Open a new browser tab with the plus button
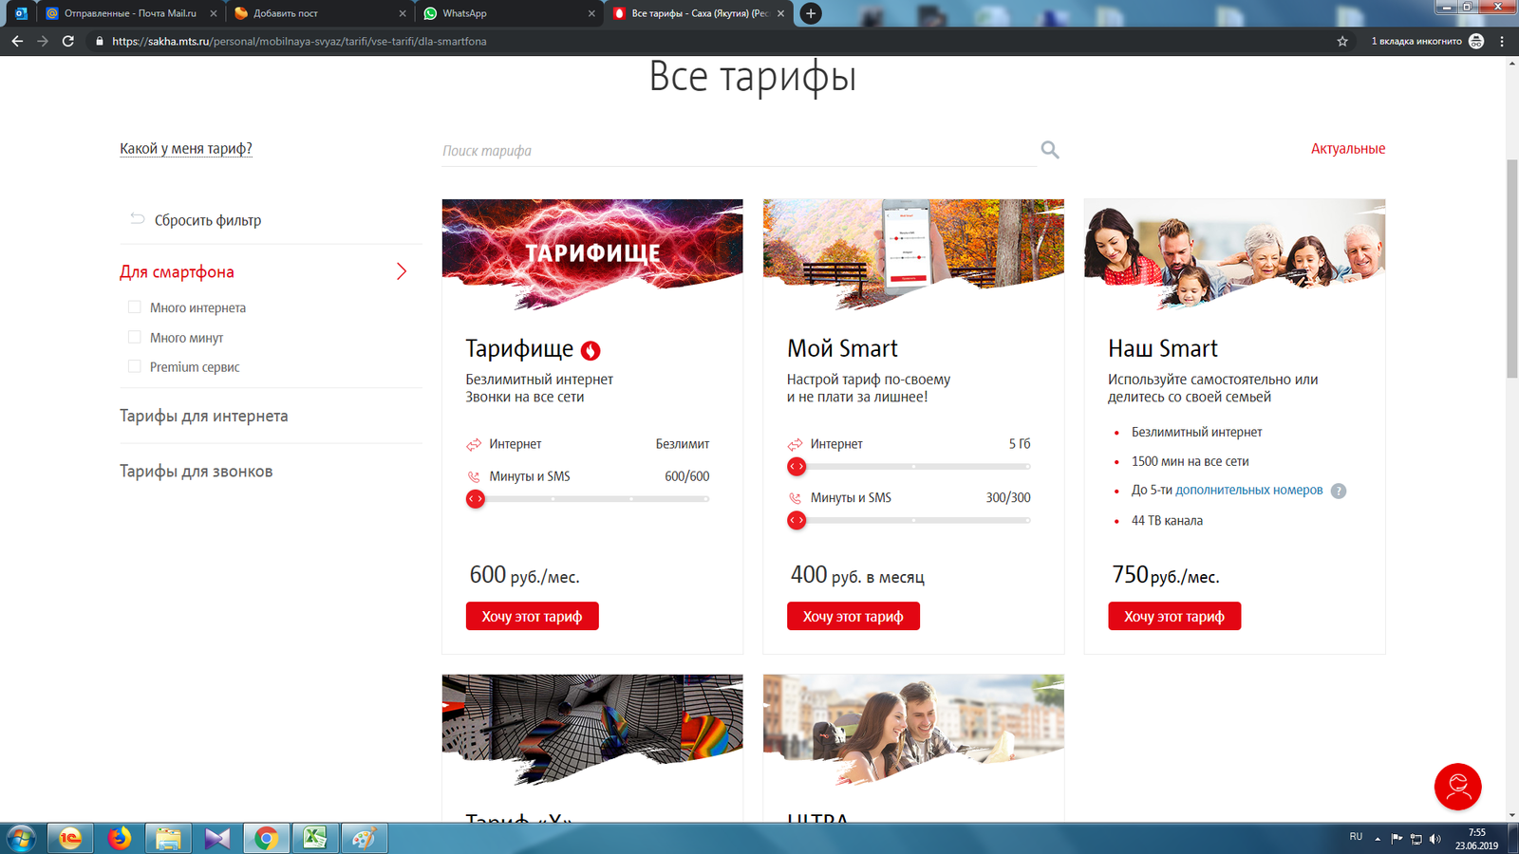The image size is (1519, 854). pyautogui.click(x=811, y=13)
